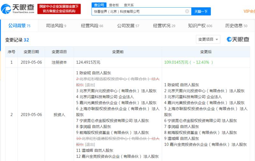This screenshot has height=161, width=255.
Task: Open the 历史信息 section tab
Action: click(x=236, y=26)
